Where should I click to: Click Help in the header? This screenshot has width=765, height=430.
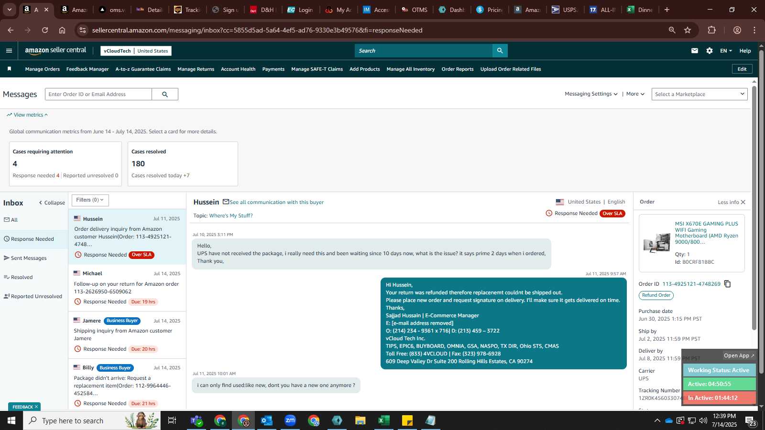pyautogui.click(x=745, y=51)
